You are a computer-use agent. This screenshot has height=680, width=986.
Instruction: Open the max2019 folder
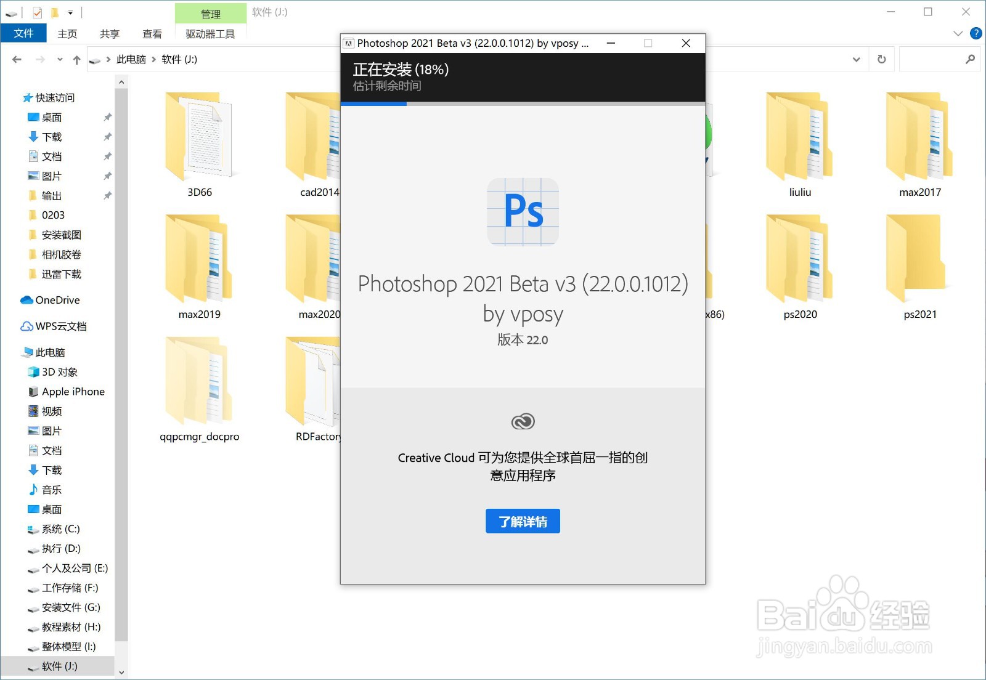pos(200,267)
